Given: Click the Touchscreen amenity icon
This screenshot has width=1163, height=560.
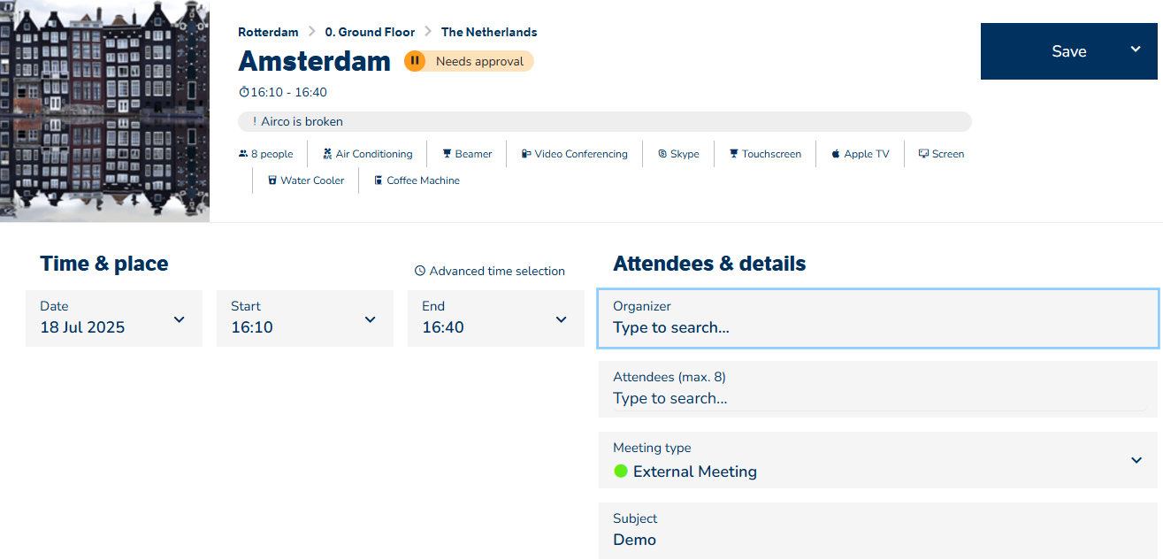Looking at the screenshot, I should pyautogui.click(x=734, y=154).
